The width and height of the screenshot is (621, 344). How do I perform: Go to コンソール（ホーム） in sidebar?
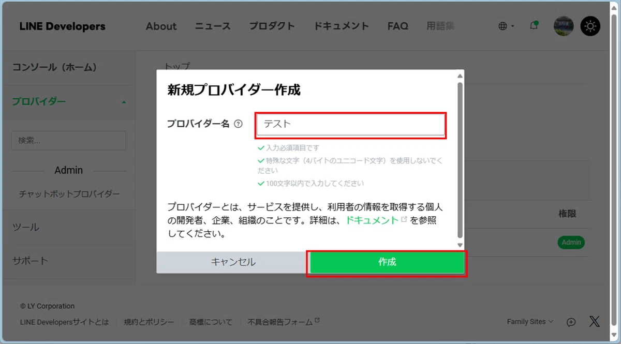point(54,67)
